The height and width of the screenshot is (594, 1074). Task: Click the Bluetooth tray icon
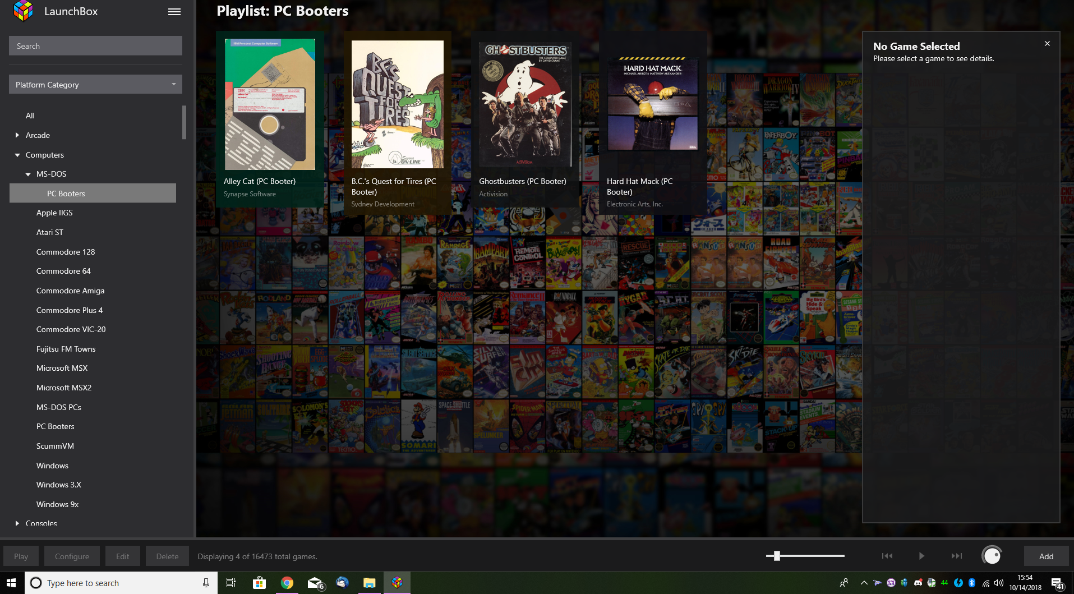pos(972,583)
